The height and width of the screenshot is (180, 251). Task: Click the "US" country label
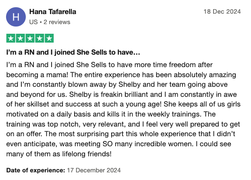point(33,22)
